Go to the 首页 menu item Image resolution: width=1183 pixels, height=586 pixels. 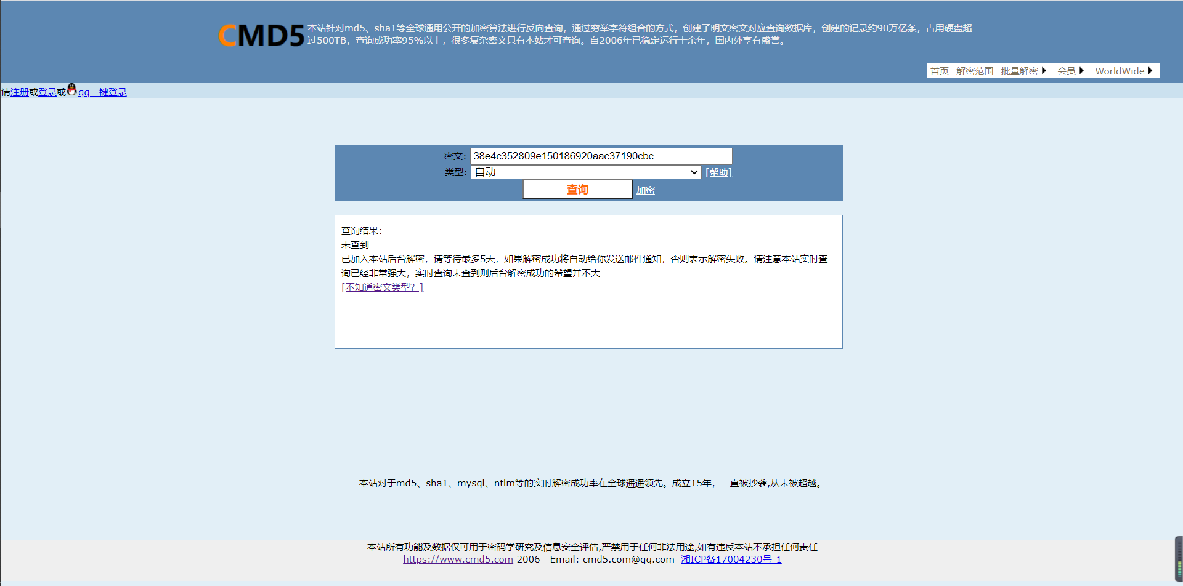pyautogui.click(x=940, y=71)
